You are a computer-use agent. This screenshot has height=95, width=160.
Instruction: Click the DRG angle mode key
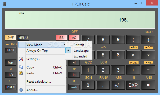pos(11,50)
